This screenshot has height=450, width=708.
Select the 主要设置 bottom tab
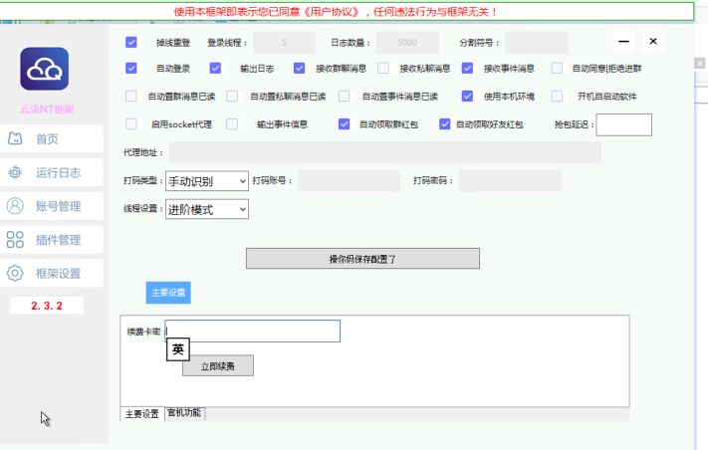pyautogui.click(x=140, y=414)
